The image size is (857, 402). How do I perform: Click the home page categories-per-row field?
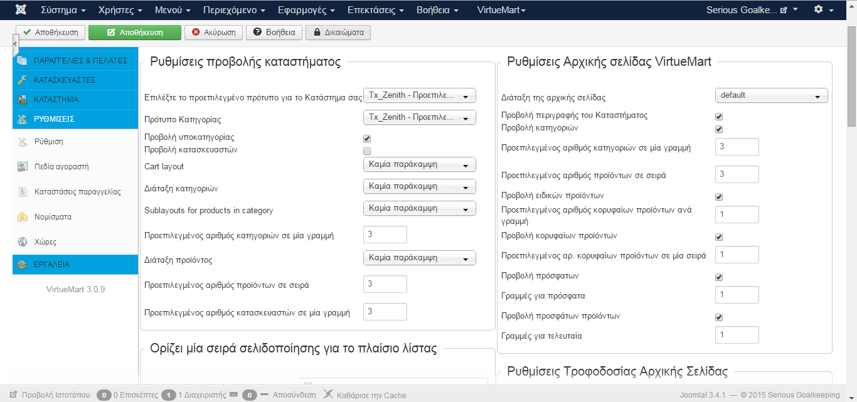pyautogui.click(x=737, y=147)
